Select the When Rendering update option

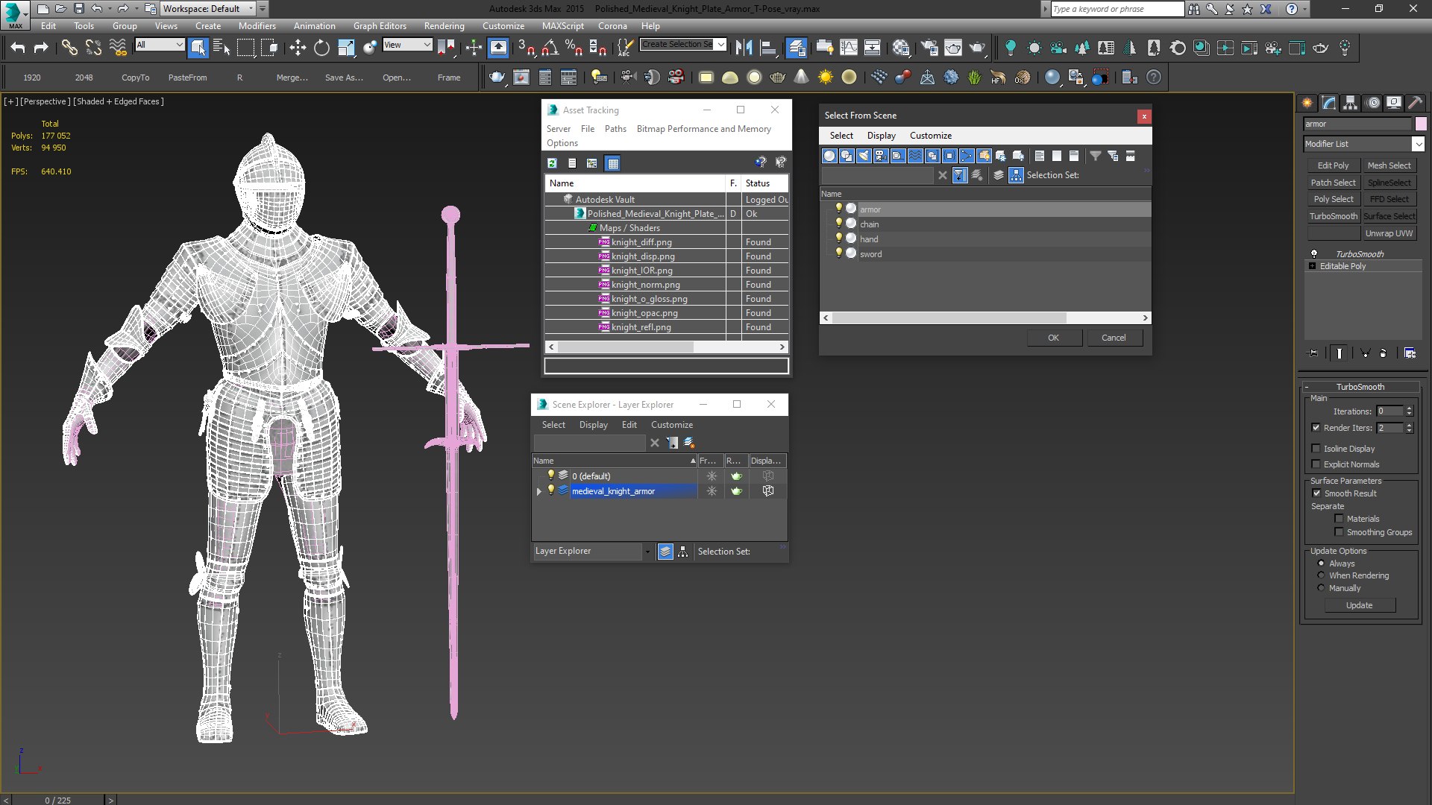pos(1321,575)
